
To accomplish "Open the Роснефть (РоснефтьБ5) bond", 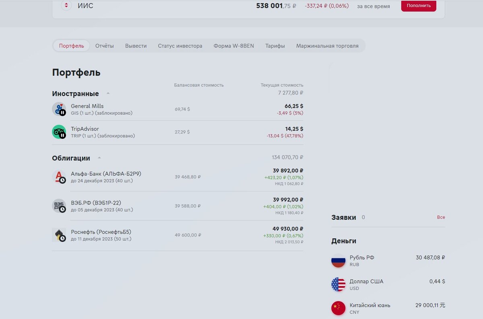I will point(101,232).
